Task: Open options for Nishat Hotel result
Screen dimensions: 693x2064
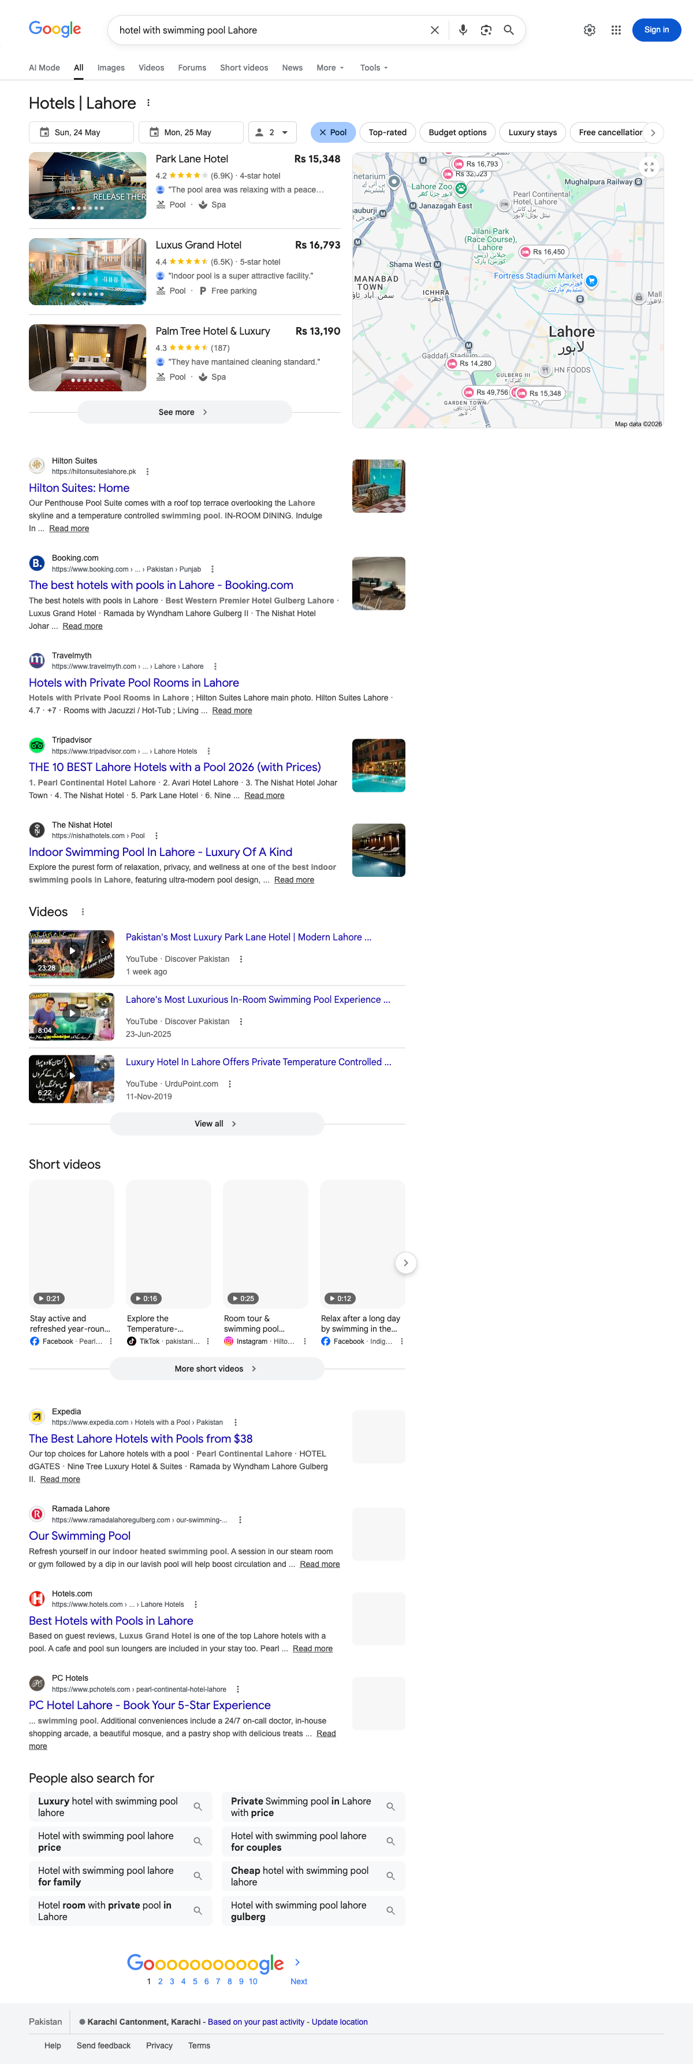Action: click(156, 836)
